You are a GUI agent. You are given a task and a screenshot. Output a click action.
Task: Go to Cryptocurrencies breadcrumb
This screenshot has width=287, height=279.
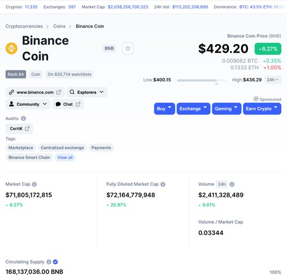pos(24,26)
